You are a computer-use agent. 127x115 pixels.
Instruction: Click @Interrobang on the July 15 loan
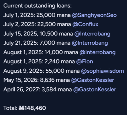[x=92, y=34]
